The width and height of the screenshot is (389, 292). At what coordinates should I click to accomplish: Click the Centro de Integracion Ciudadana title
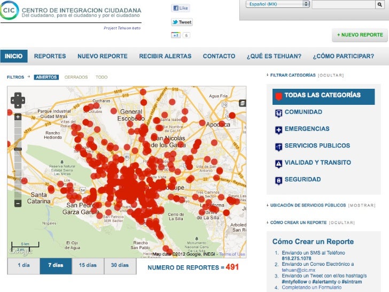81,11
